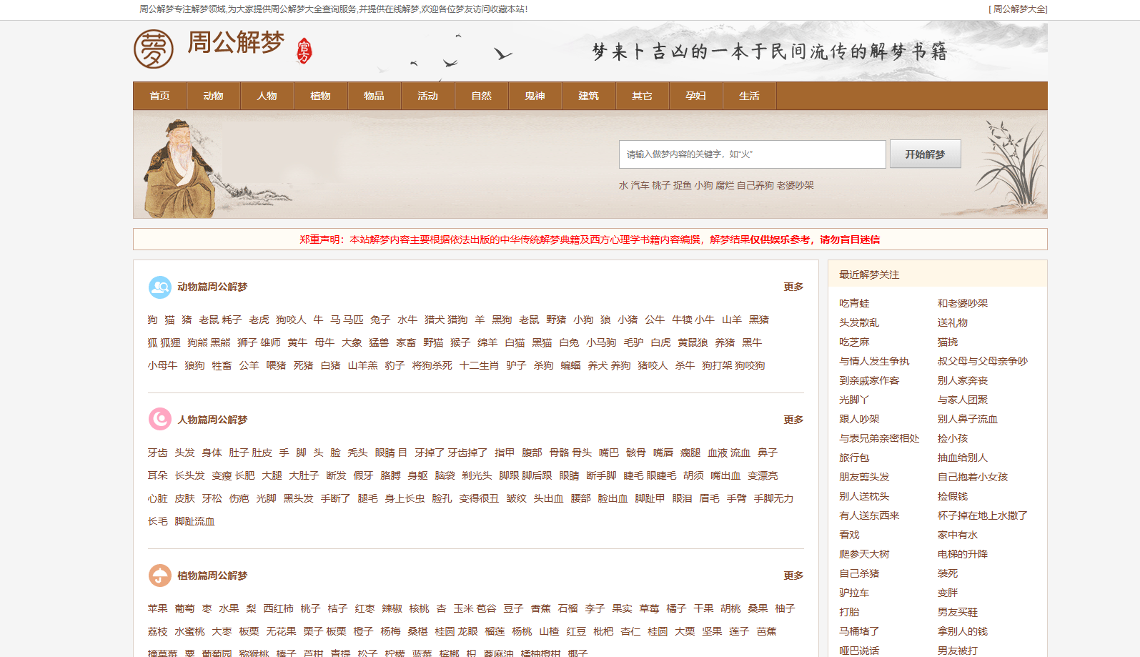The image size is (1140, 657).
Task: Open 旅行包 in recent dreams list
Action: tap(854, 458)
